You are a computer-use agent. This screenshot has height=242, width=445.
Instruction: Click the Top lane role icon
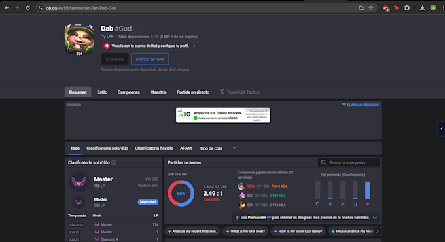tap(317, 204)
